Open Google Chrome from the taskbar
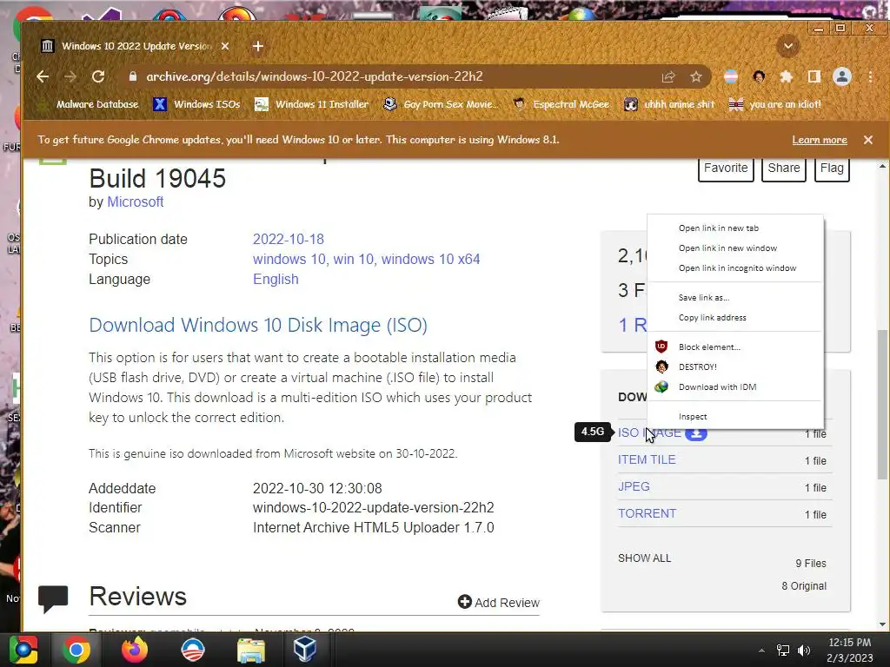Viewport: 890px width, 667px height. 76,650
